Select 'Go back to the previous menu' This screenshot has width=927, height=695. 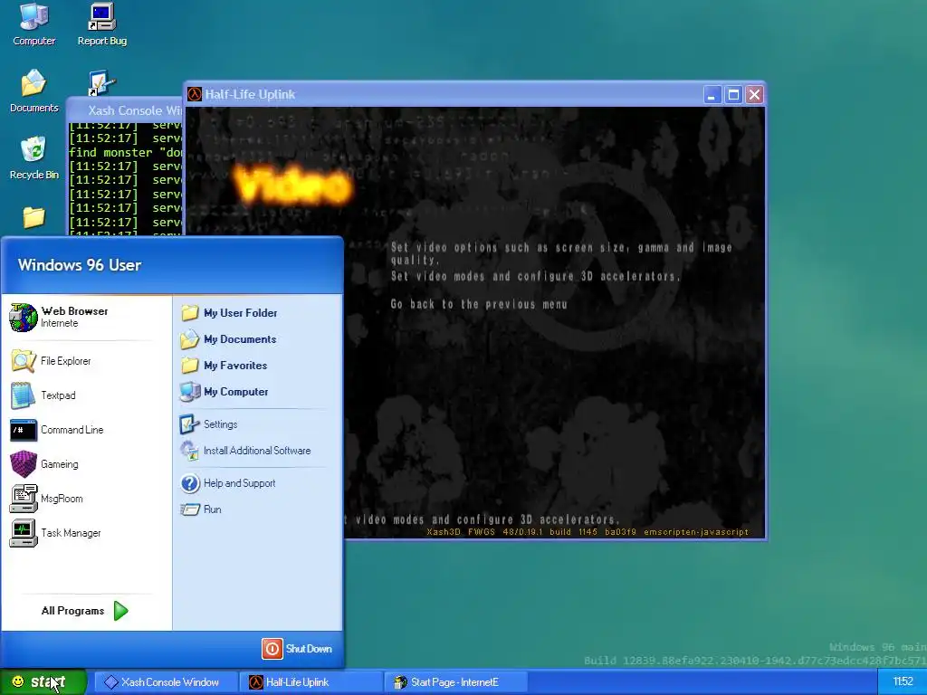coord(478,304)
